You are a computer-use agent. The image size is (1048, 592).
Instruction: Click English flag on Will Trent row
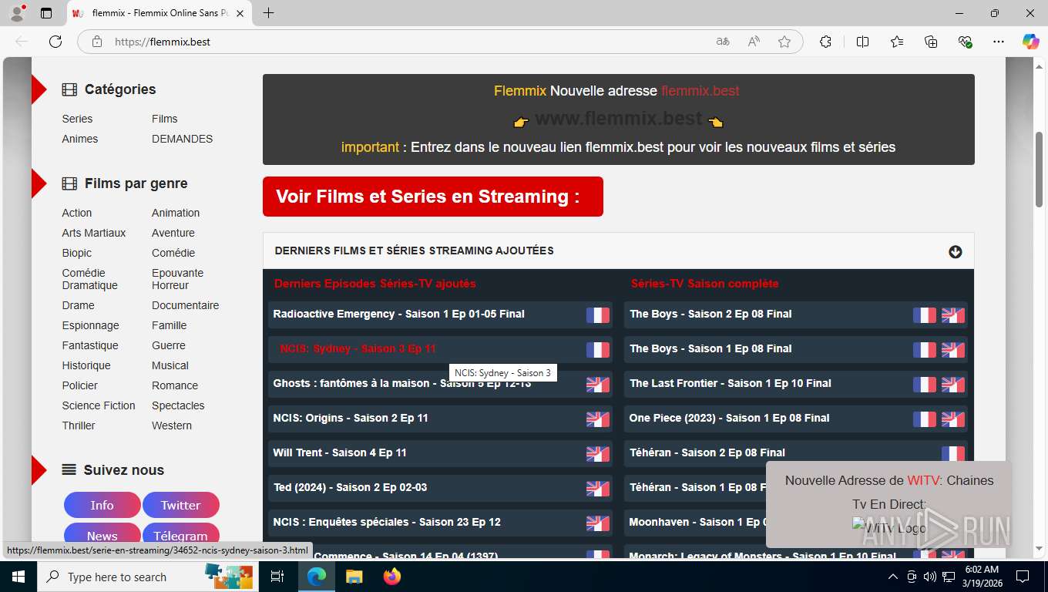(x=598, y=453)
